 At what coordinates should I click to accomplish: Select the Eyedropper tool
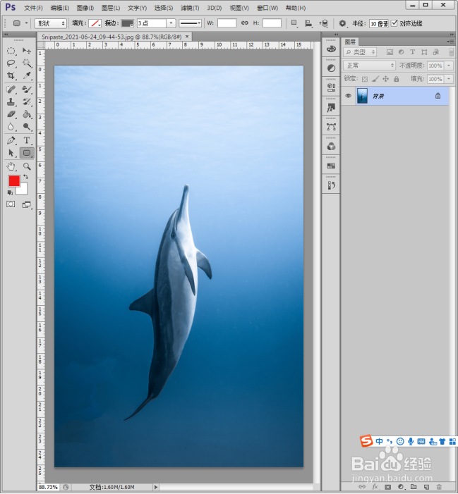point(27,75)
